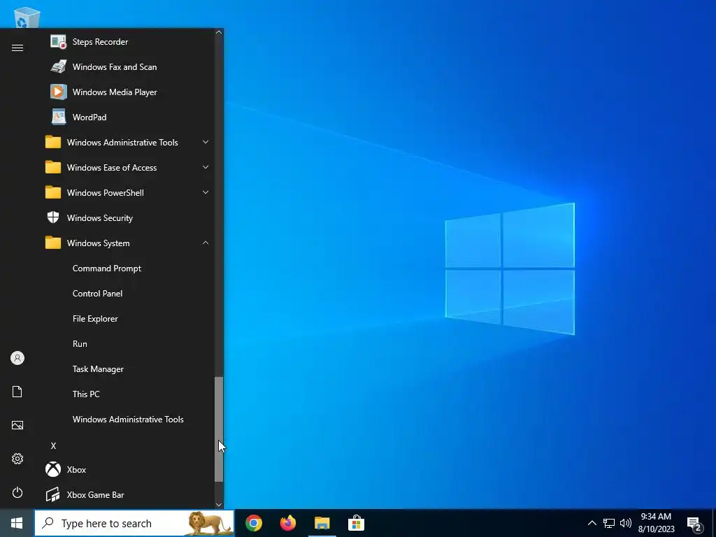This screenshot has width=716, height=537.
Task: Open Windows Media Player icon
Action: tap(58, 92)
